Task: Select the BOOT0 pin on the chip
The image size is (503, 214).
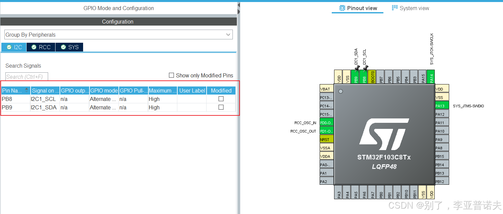Action: (x=372, y=77)
